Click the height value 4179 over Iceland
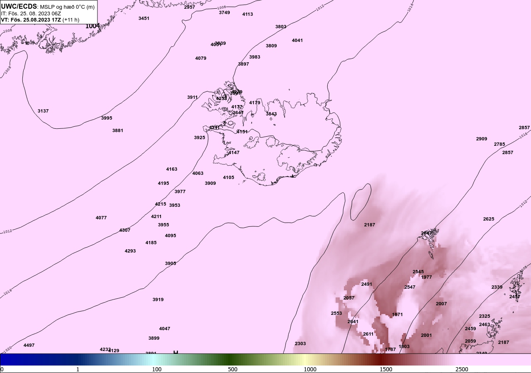Viewport: 531px width, 373px height. pyautogui.click(x=255, y=103)
